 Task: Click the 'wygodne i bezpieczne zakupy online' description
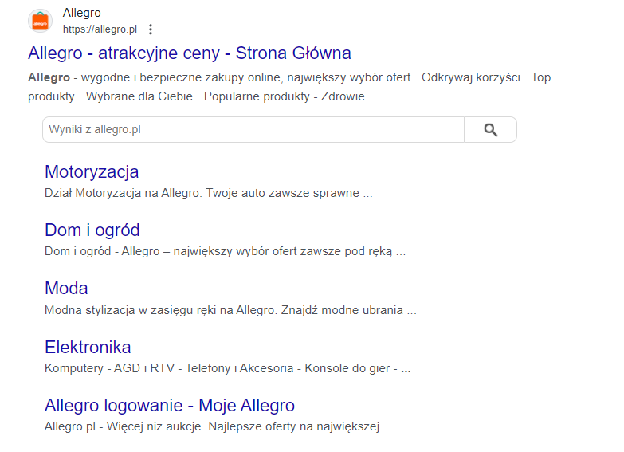tap(182, 77)
